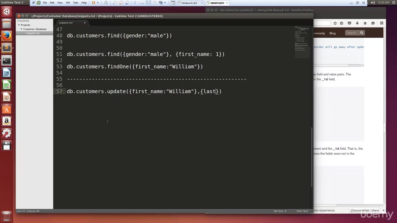The width and height of the screenshot is (397, 223).
Task: Open the VMware power options dropdown arrow
Action: 98,3
